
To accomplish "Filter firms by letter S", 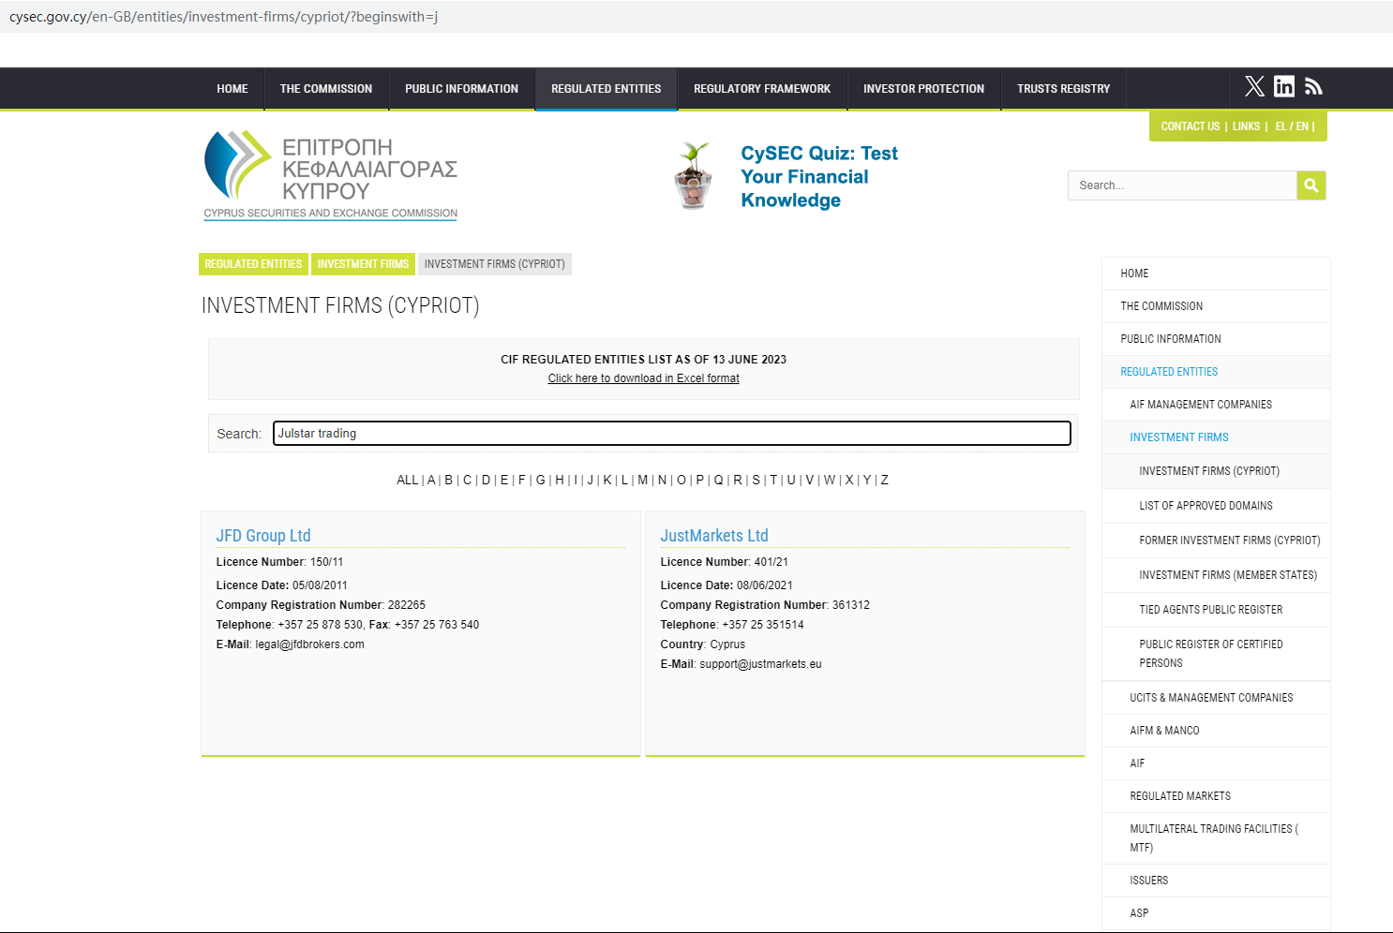I will pyautogui.click(x=756, y=481).
